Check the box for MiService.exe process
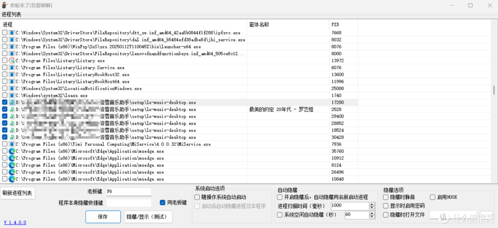 click(5, 144)
